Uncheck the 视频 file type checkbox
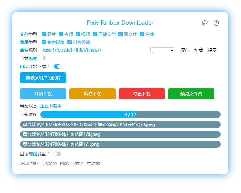Screen dimensions: 241x193 coord(78,34)
